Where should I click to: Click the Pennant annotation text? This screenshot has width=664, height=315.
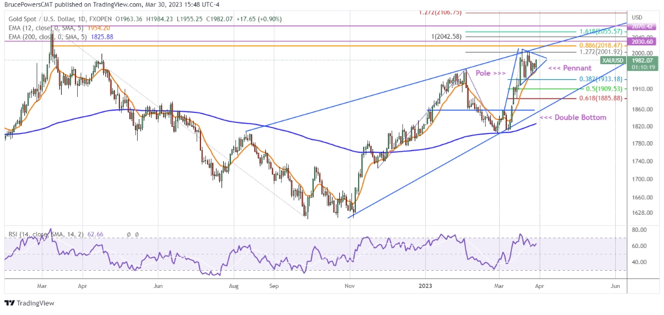click(x=566, y=68)
